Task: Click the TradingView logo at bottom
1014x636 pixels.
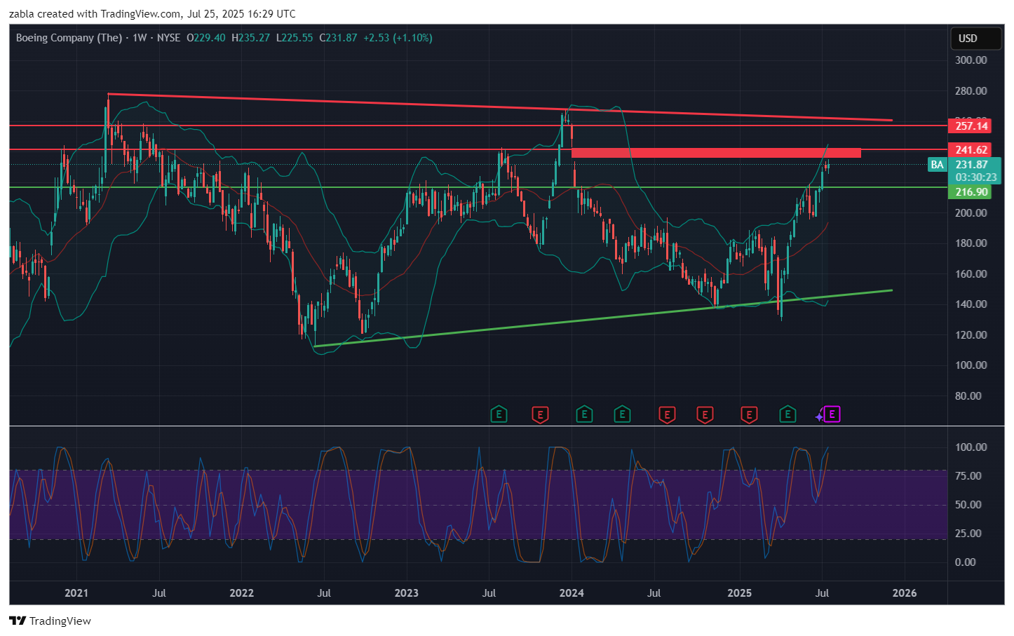Action: click(x=50, y=621)
